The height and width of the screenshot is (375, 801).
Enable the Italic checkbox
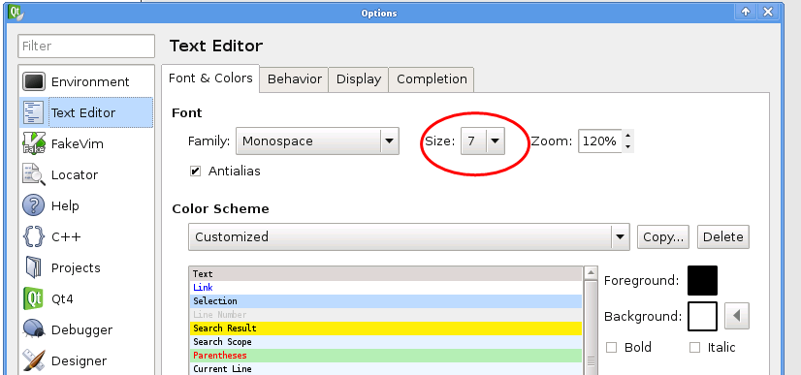[694, 348]
